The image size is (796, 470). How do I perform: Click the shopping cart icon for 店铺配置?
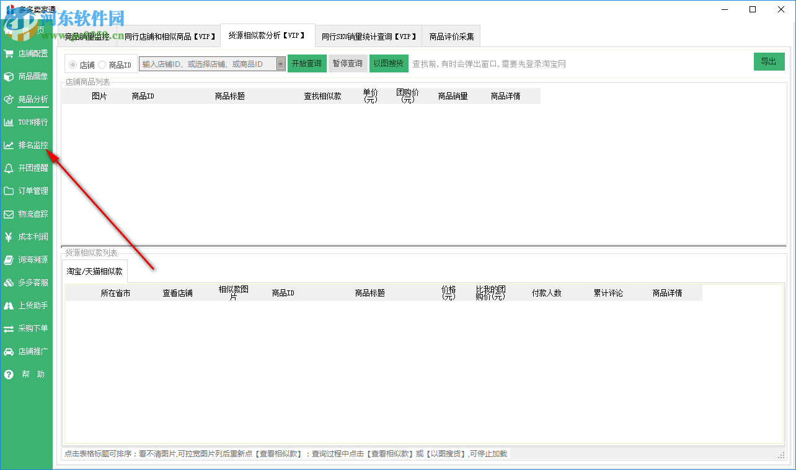click(x=9, y=53)
